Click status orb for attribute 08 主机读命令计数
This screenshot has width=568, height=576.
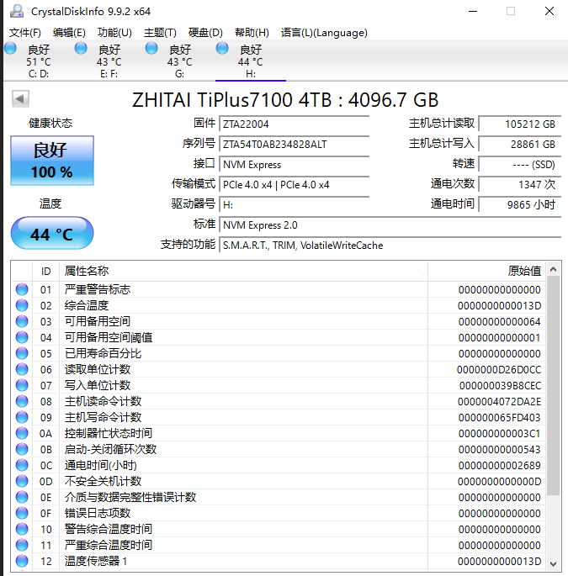click(22, 401)
